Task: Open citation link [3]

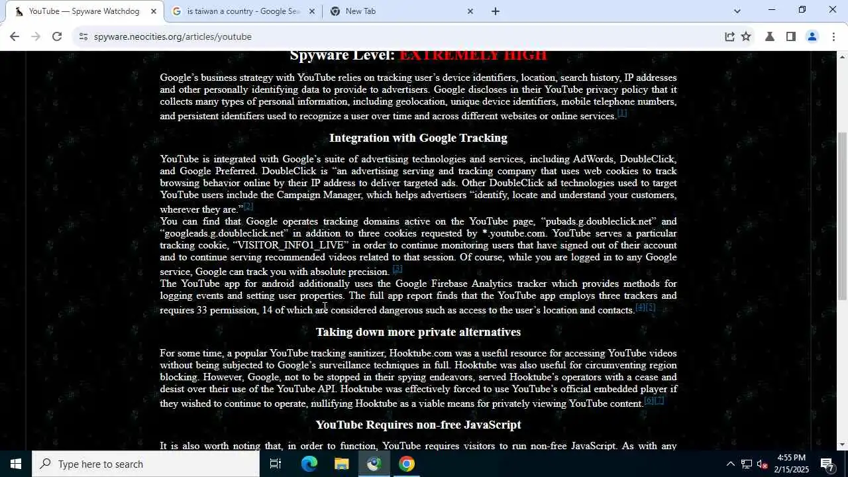Action: pos(397,268)
